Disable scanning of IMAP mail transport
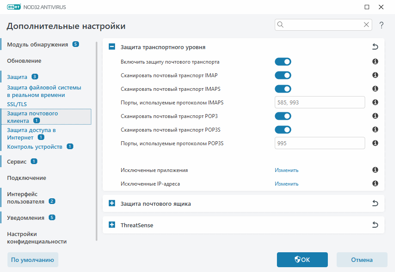 point(283,75)
